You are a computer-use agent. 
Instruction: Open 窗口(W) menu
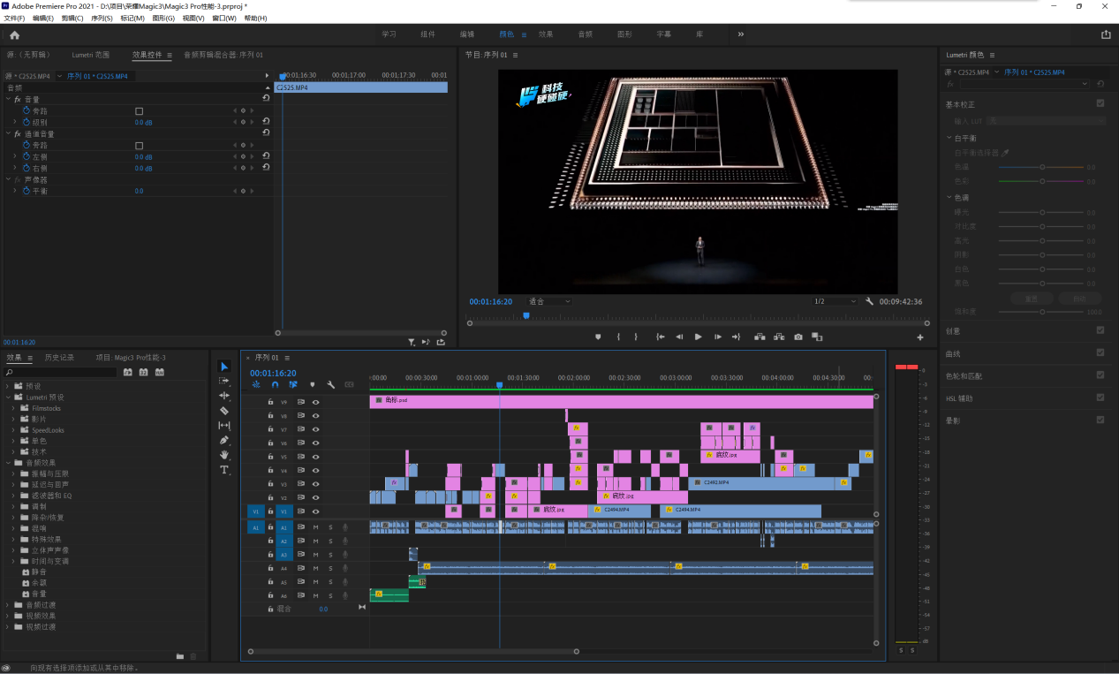(x=224, y=18)
